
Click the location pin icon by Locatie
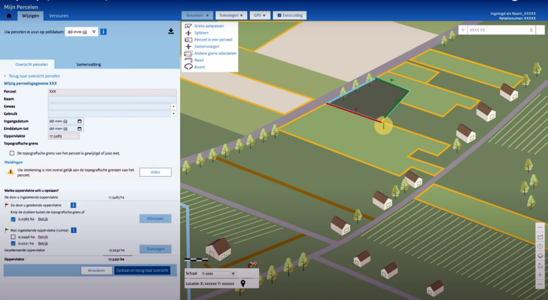(x=243, y=284)
